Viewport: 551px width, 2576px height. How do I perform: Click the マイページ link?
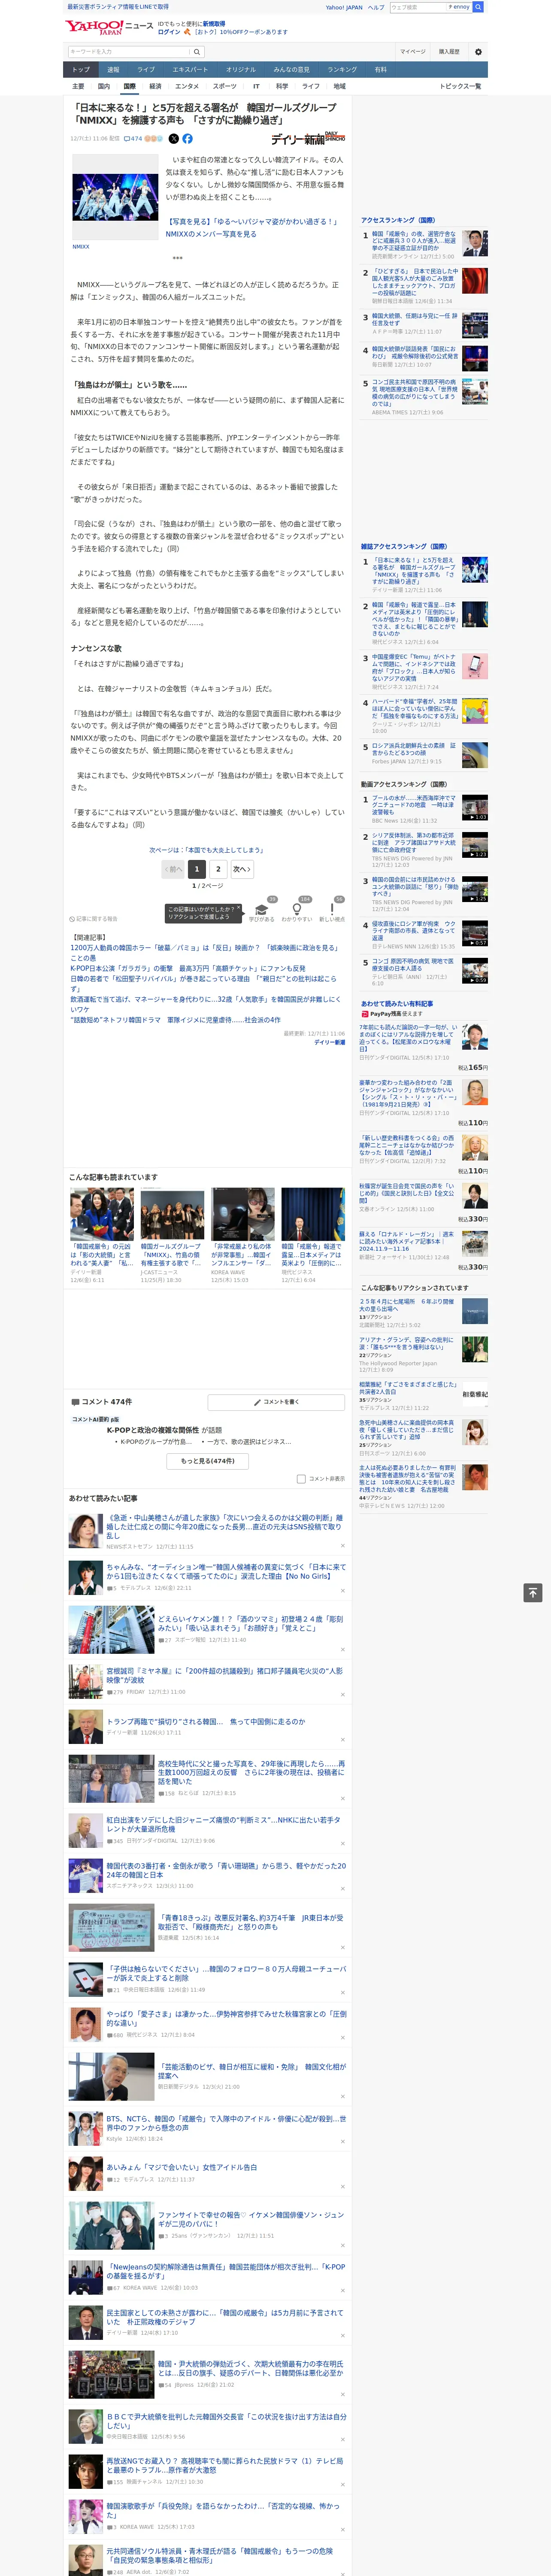pos(412,52)
